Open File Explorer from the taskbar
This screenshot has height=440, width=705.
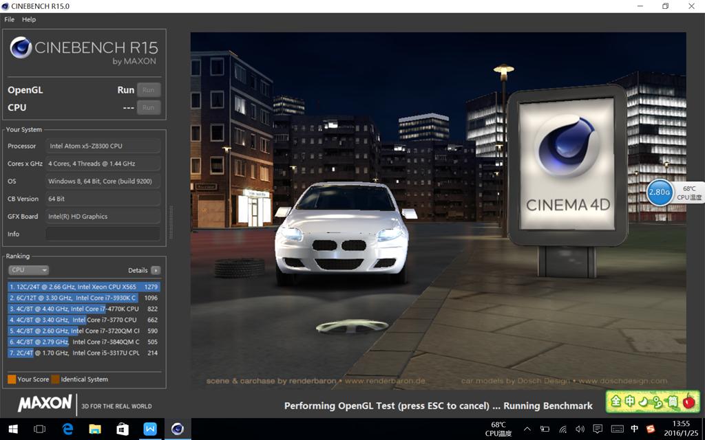[x=95, y=429]
